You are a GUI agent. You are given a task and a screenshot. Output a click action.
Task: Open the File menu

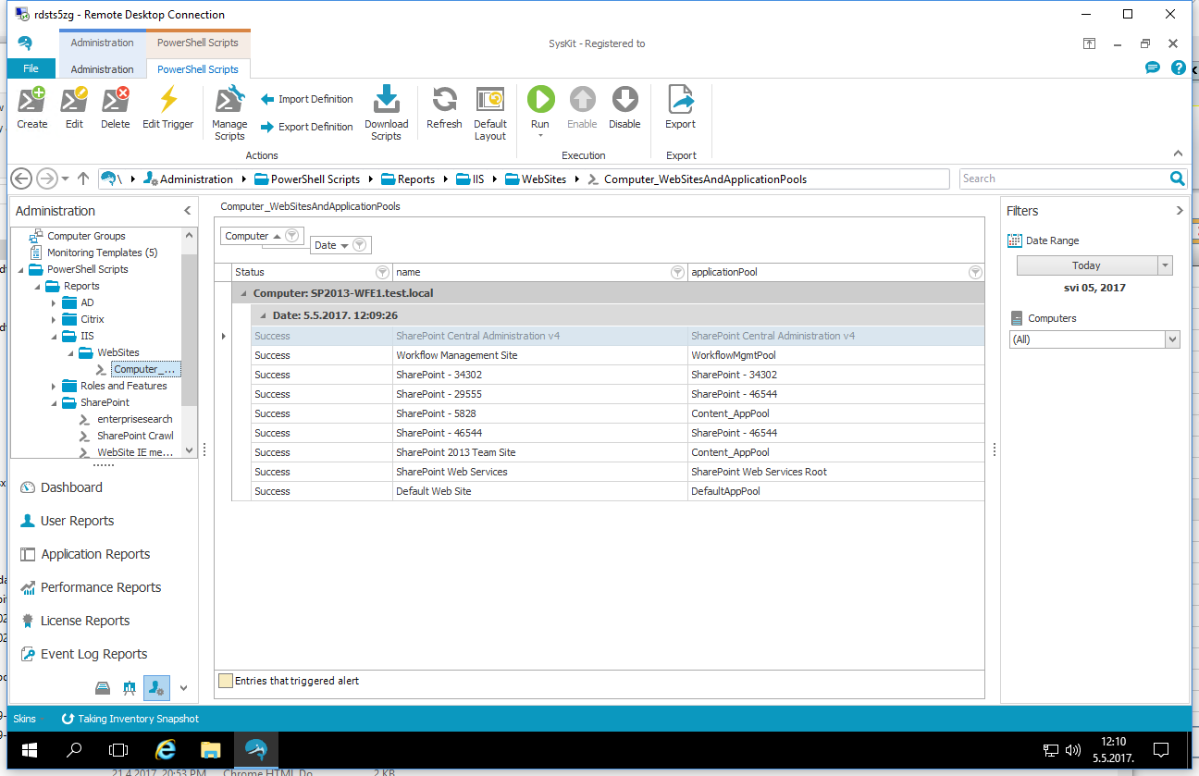[x=31, y=68]
